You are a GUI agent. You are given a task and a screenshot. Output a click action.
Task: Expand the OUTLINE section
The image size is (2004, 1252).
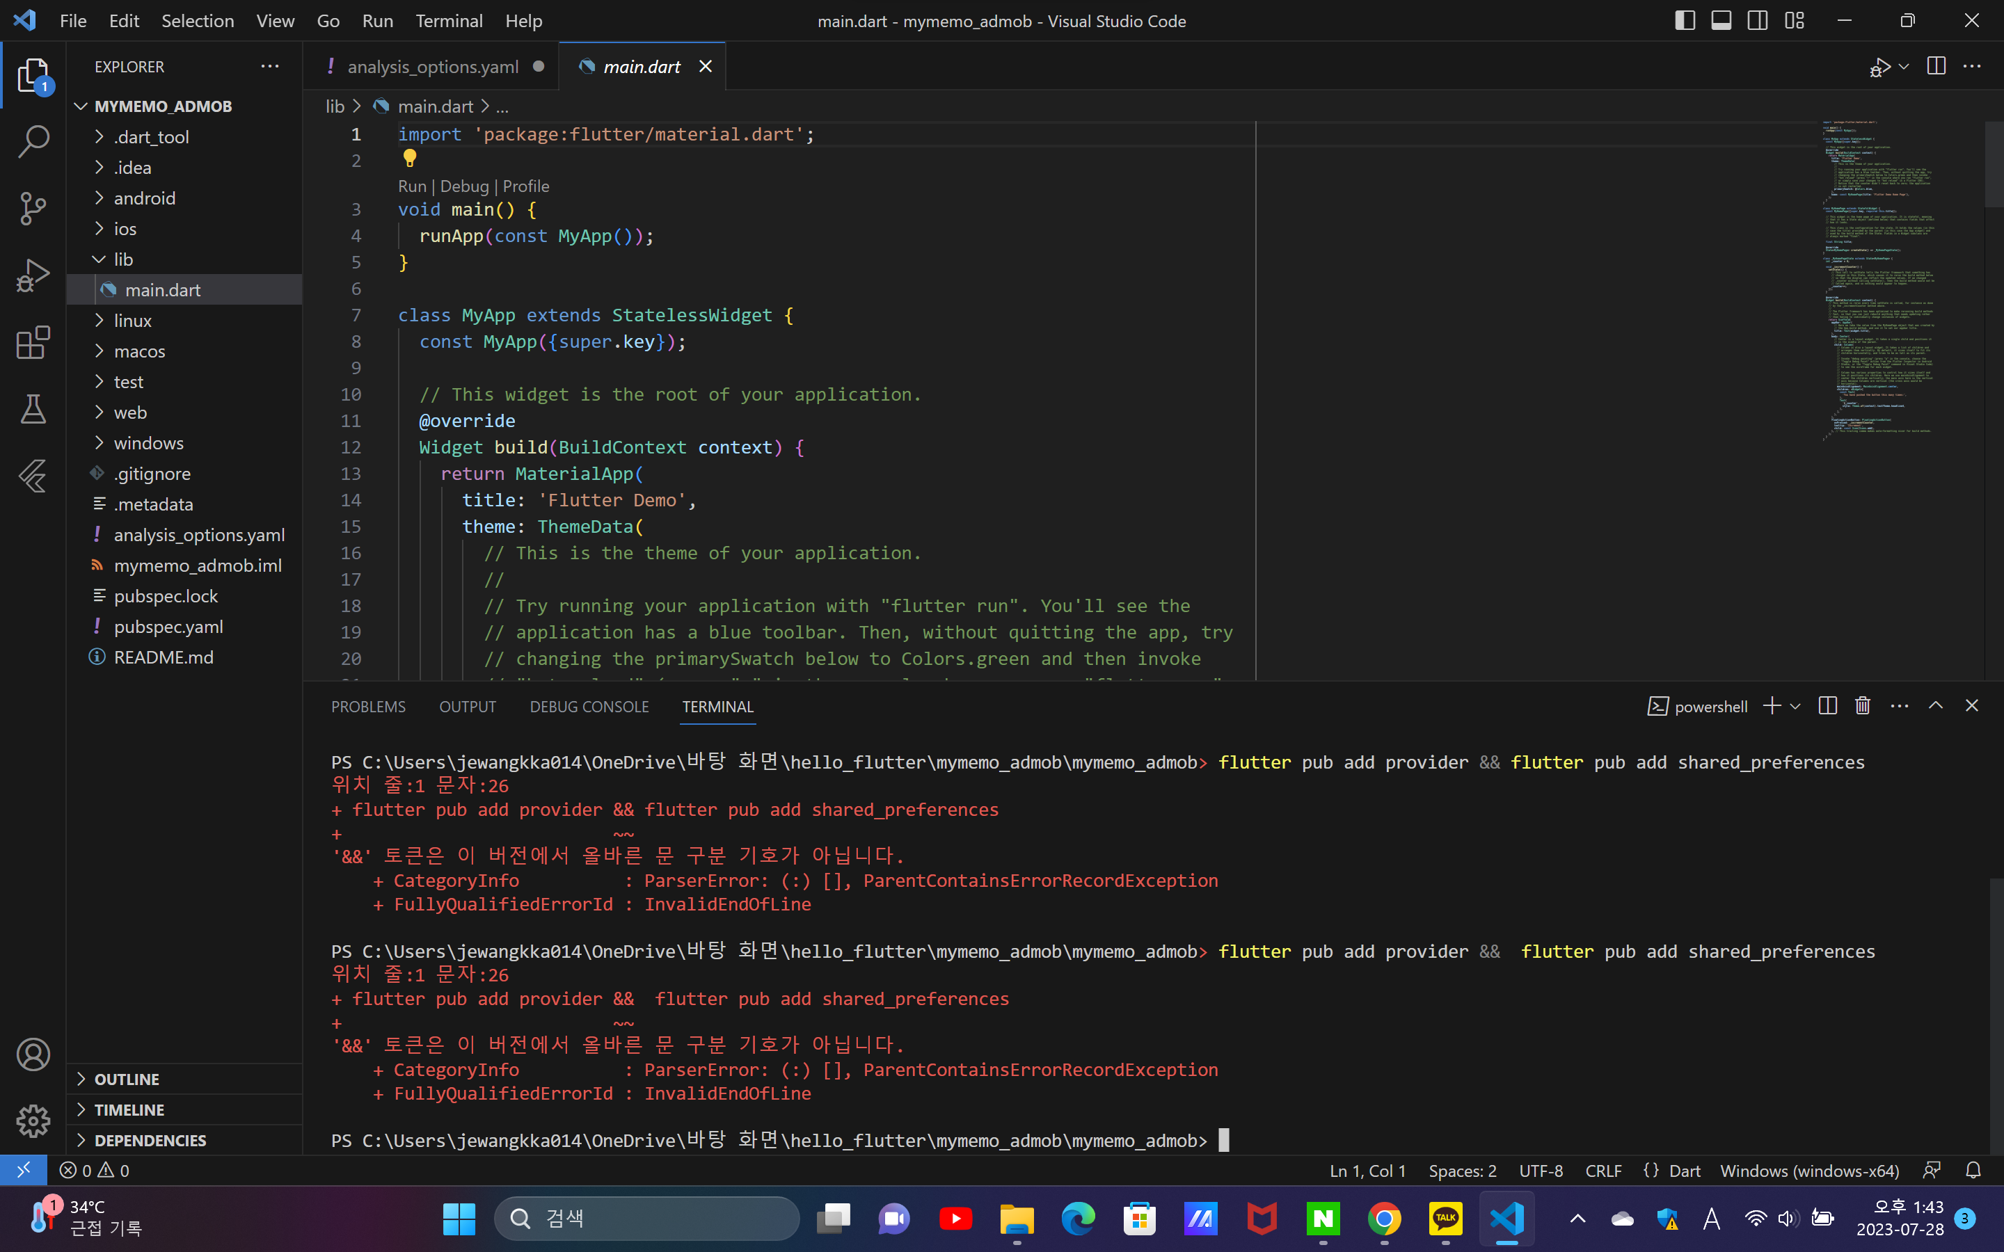pyautogui.click(x=184, y=1079)
